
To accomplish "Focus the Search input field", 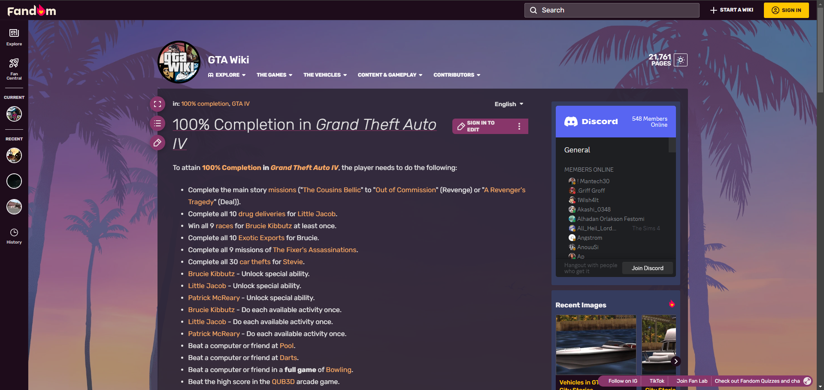I will point(612,10).
